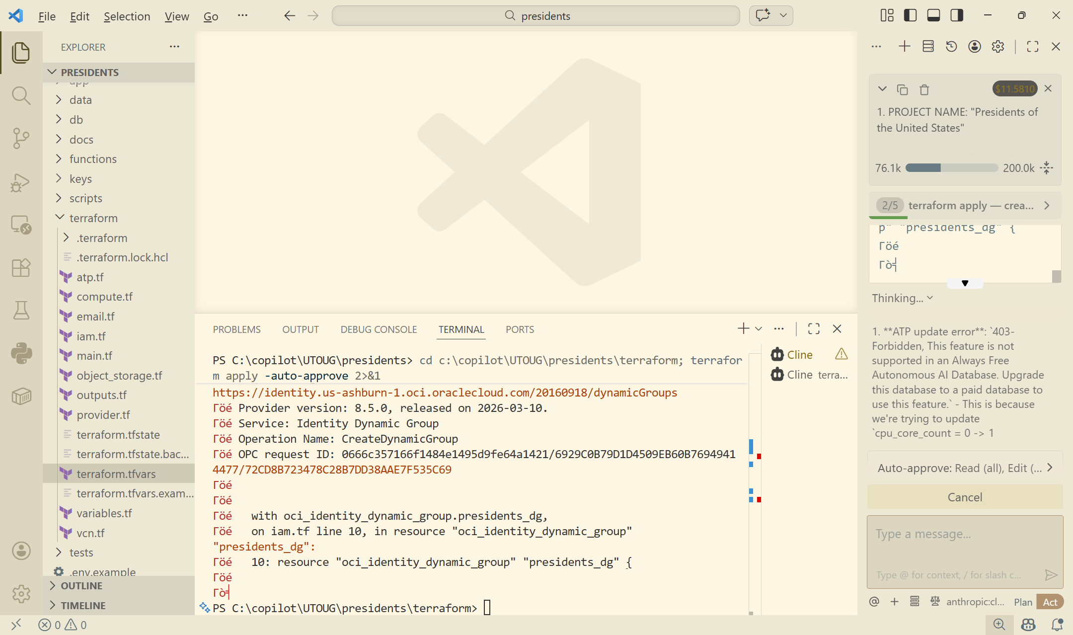Open Run and Debug view
The width and height of the screenshot is (1073, 635).
pyautogui.click(x=21, y=182)
